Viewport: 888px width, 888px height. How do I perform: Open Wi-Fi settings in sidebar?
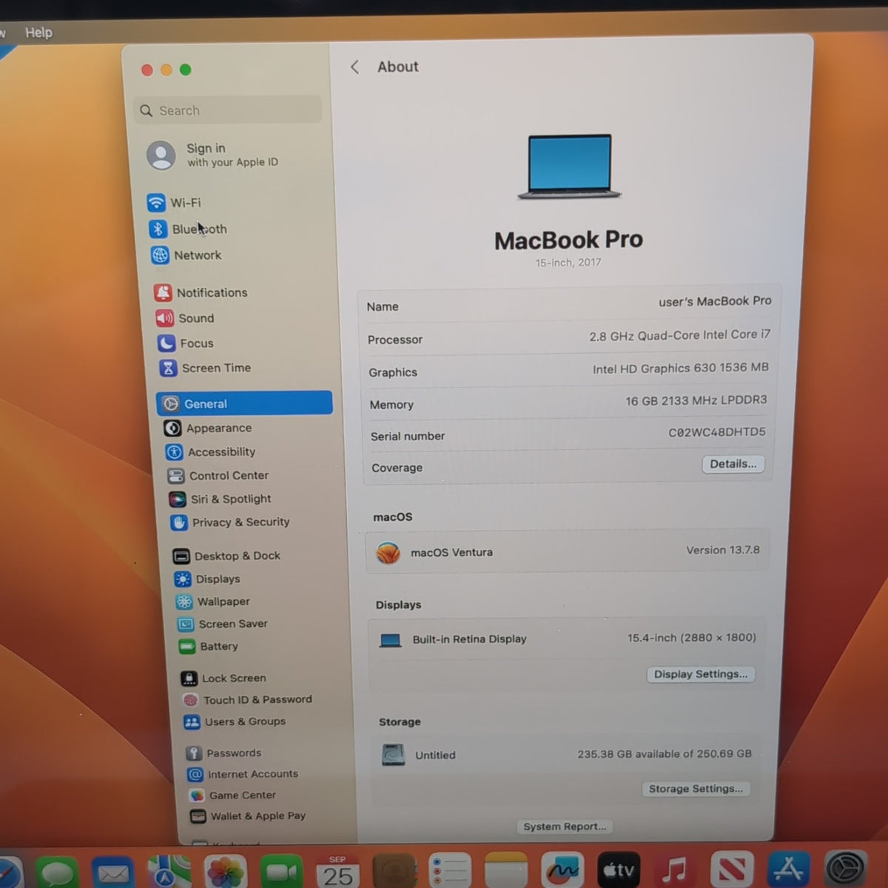(x=175, y=202)
